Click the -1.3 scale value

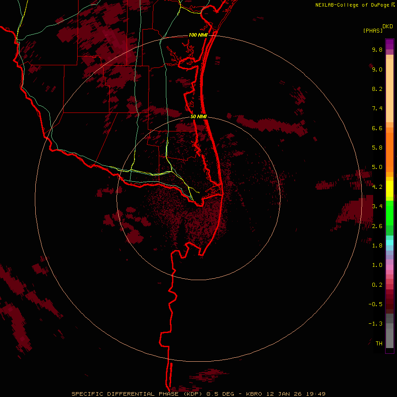(375, 324)
